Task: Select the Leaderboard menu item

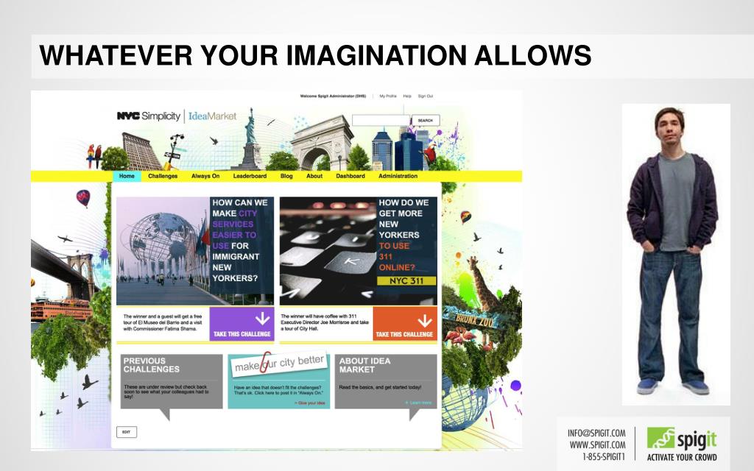Action: [x=250, y=177]
